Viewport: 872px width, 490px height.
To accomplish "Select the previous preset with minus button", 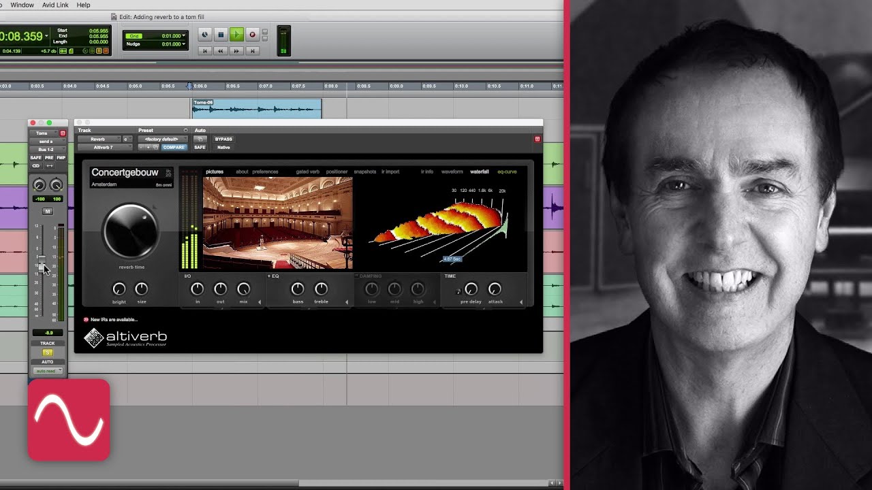I will (x=142, y=147).
